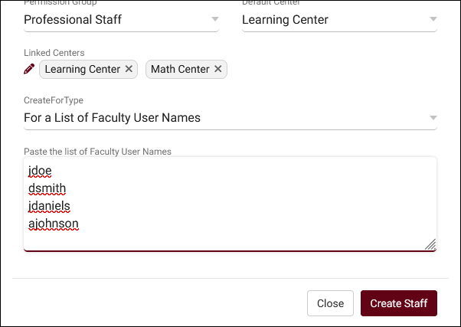Click the Learning Center value under Default Center

coord(285,19)
